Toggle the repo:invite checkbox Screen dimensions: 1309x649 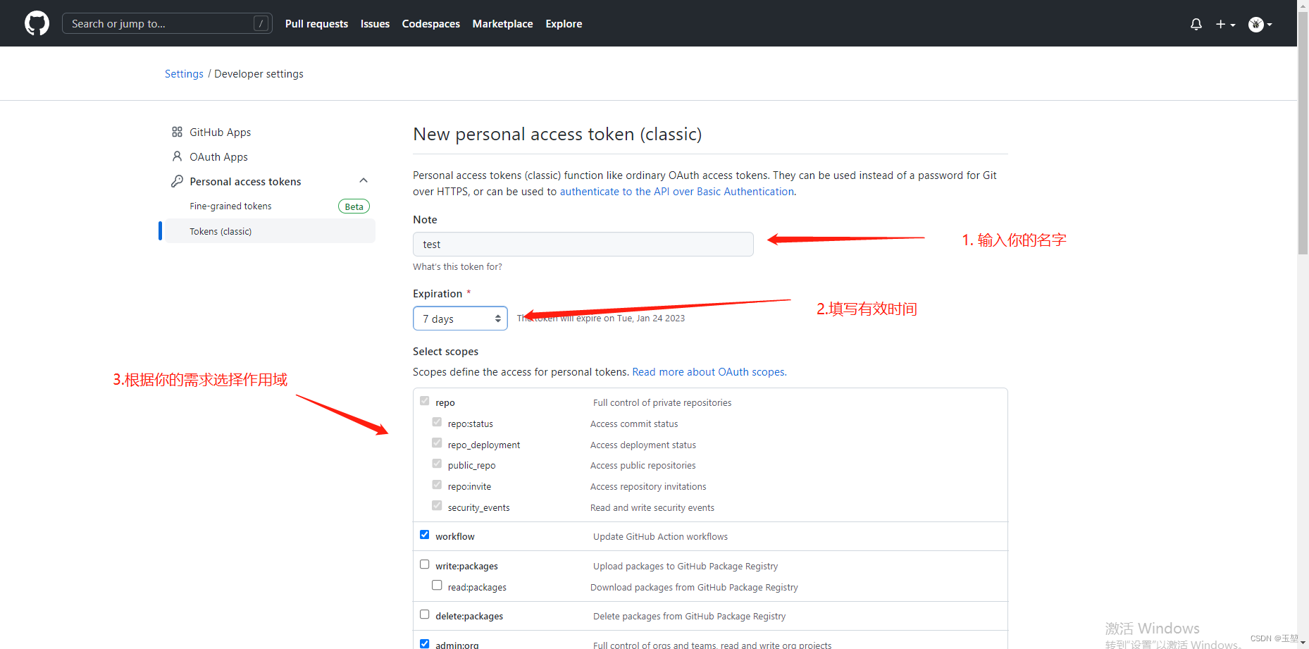click(x=437, y=485)
